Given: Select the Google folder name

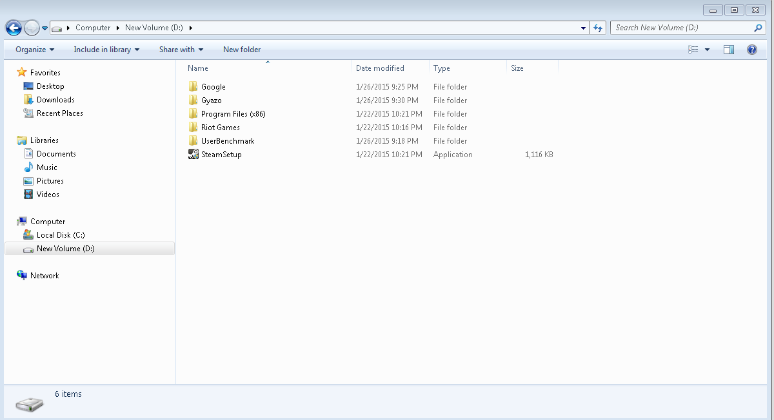Looking at the screenshot, I should pos(213,87).
